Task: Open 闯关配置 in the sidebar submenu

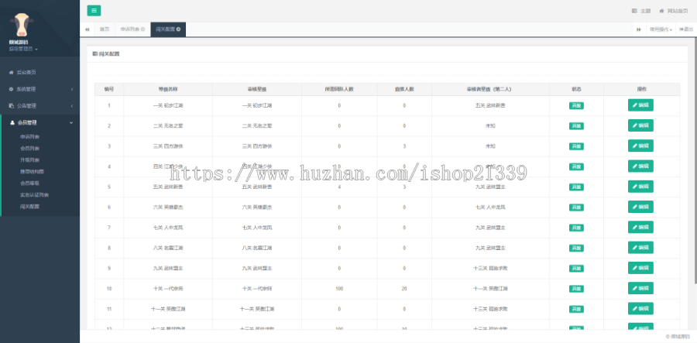Action: point(29,206)
